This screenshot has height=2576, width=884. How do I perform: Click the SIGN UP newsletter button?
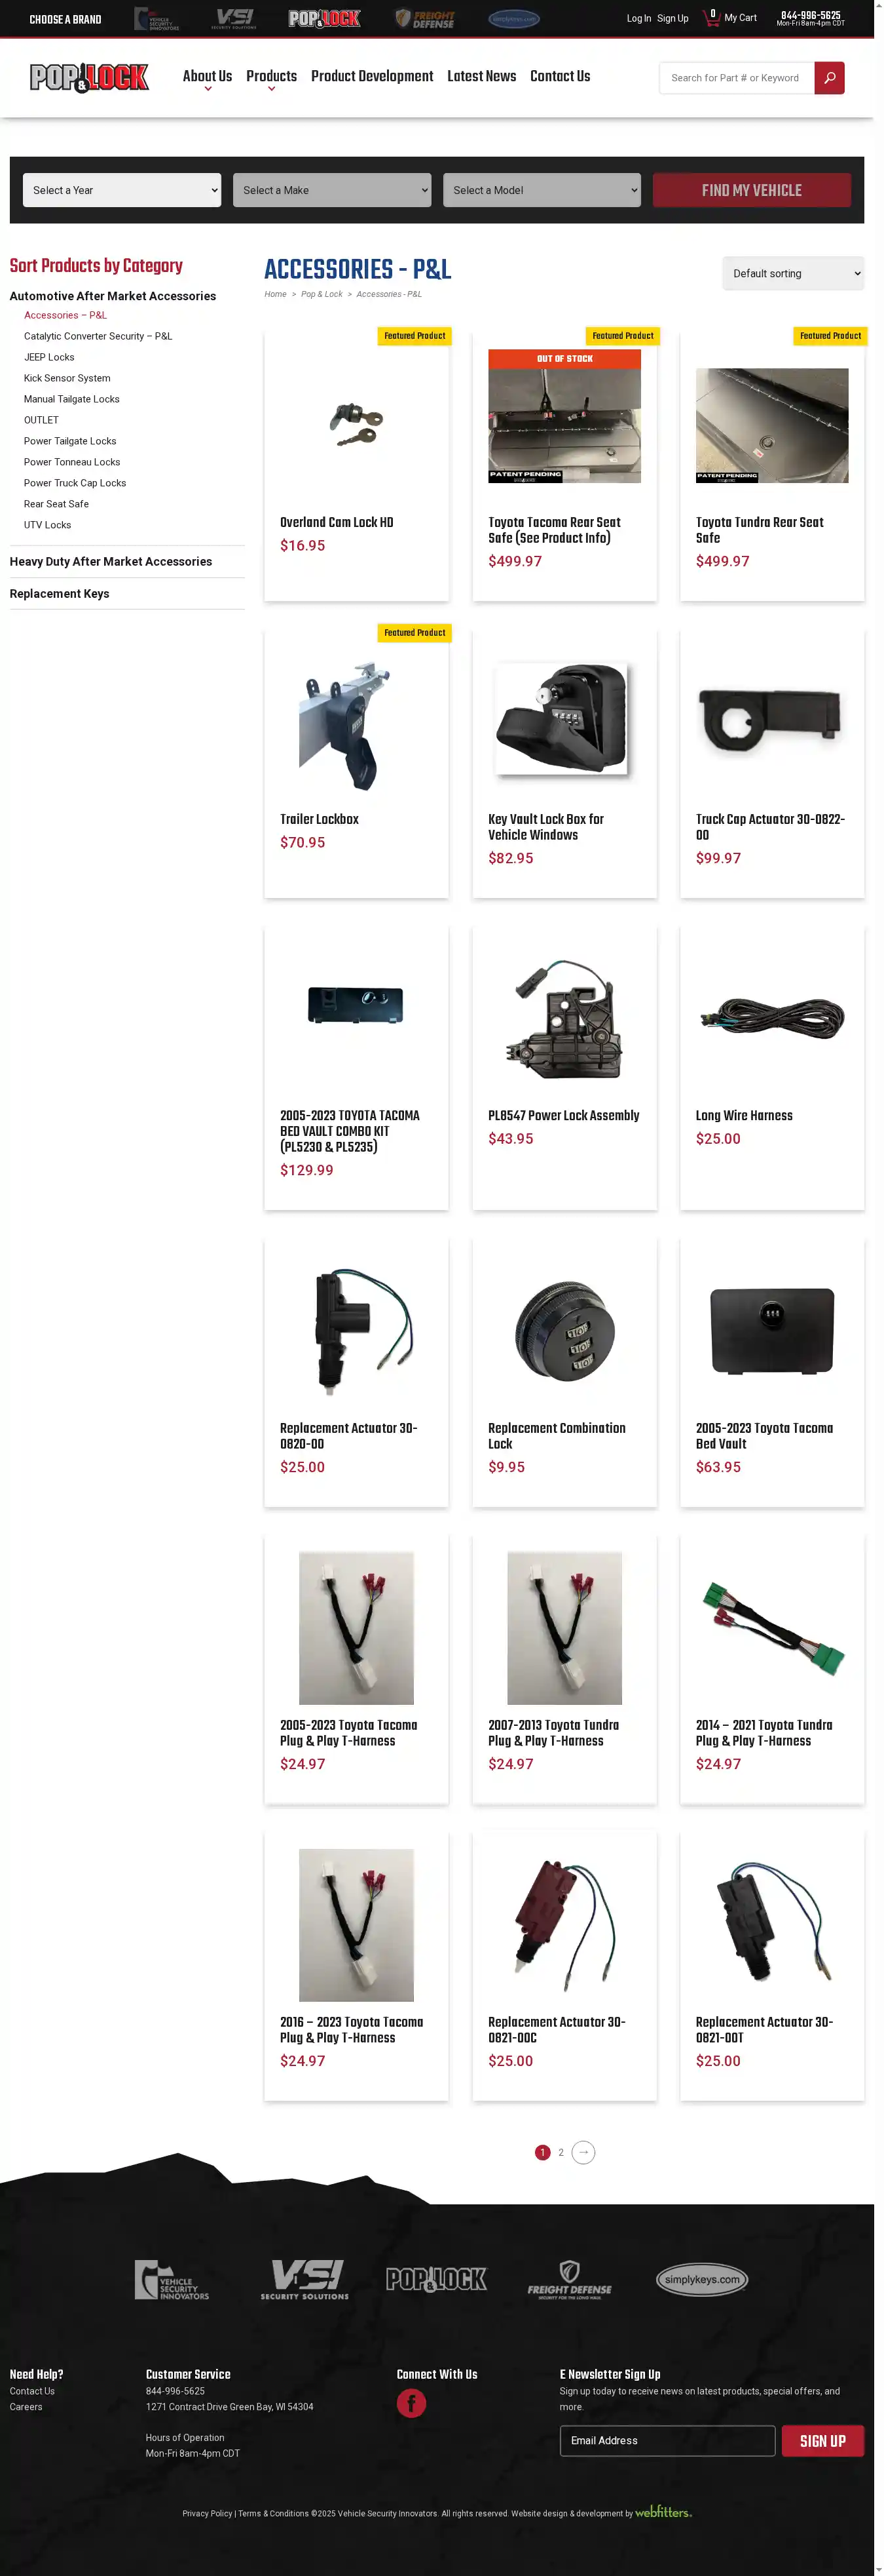pos(822,2441)
